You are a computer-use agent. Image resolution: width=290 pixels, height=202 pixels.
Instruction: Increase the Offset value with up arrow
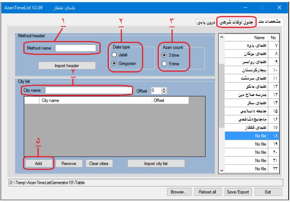[164, 89]
